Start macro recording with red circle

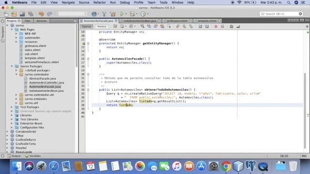click(x=216, y=26)
